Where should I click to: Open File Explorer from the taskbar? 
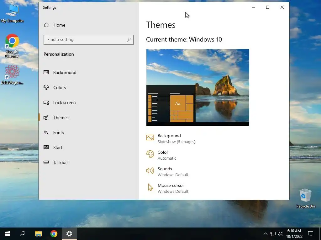click(38, 234)
